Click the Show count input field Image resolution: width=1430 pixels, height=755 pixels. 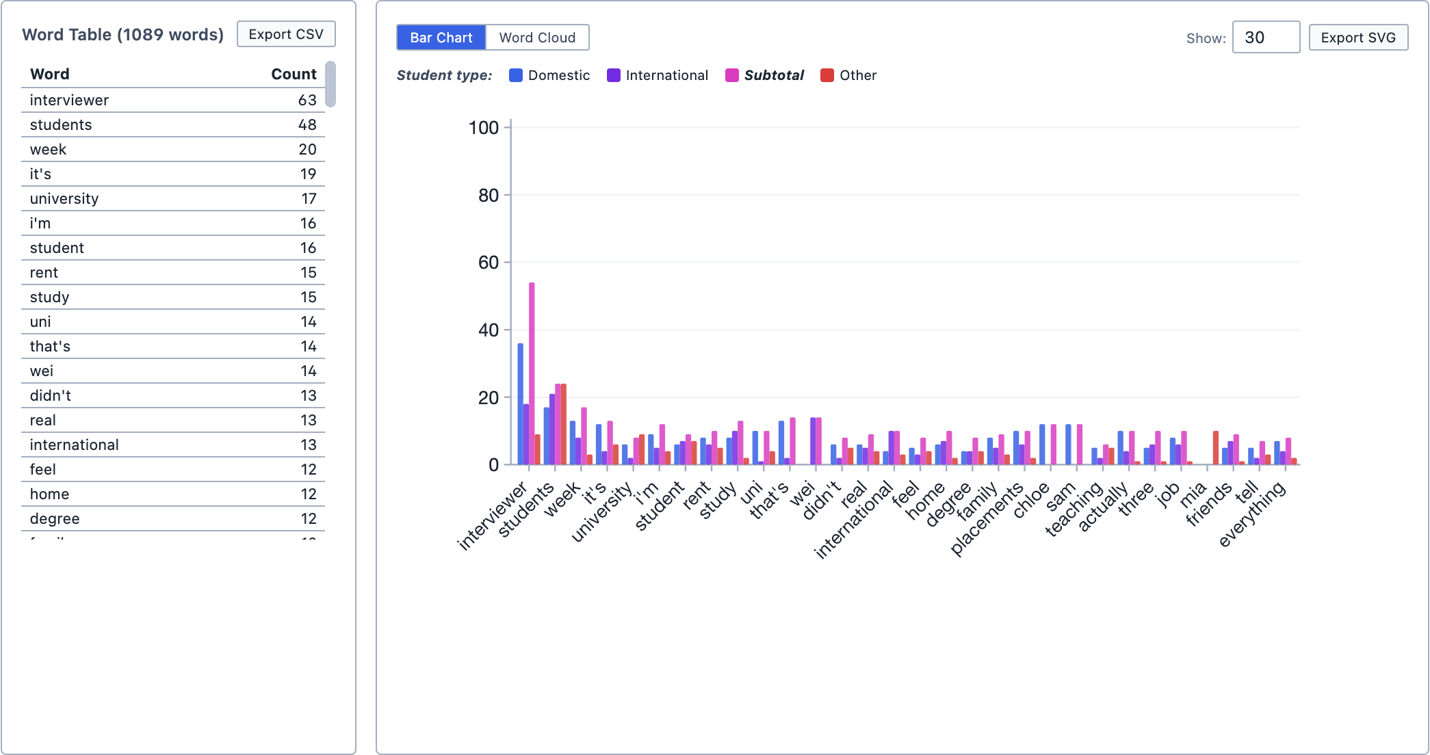[1266, 38]
